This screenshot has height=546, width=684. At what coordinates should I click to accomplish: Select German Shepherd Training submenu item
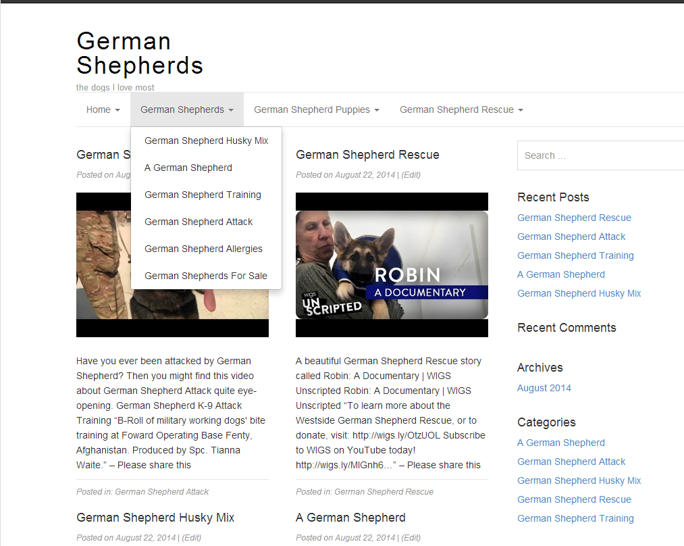[x=207, y=195]
